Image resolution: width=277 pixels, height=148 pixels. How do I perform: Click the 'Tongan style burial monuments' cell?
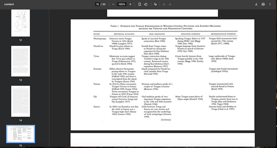coord(223,70)
